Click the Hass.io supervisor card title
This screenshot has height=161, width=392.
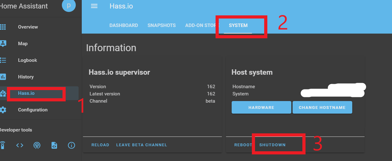coord(119,72)
